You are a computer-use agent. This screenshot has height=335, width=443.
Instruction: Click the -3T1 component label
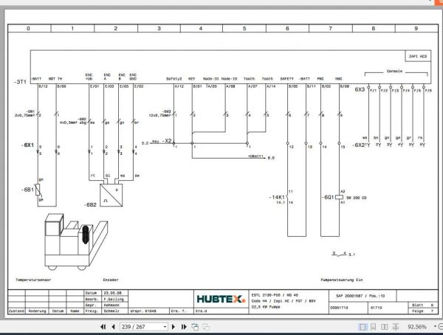click(20, 82)
